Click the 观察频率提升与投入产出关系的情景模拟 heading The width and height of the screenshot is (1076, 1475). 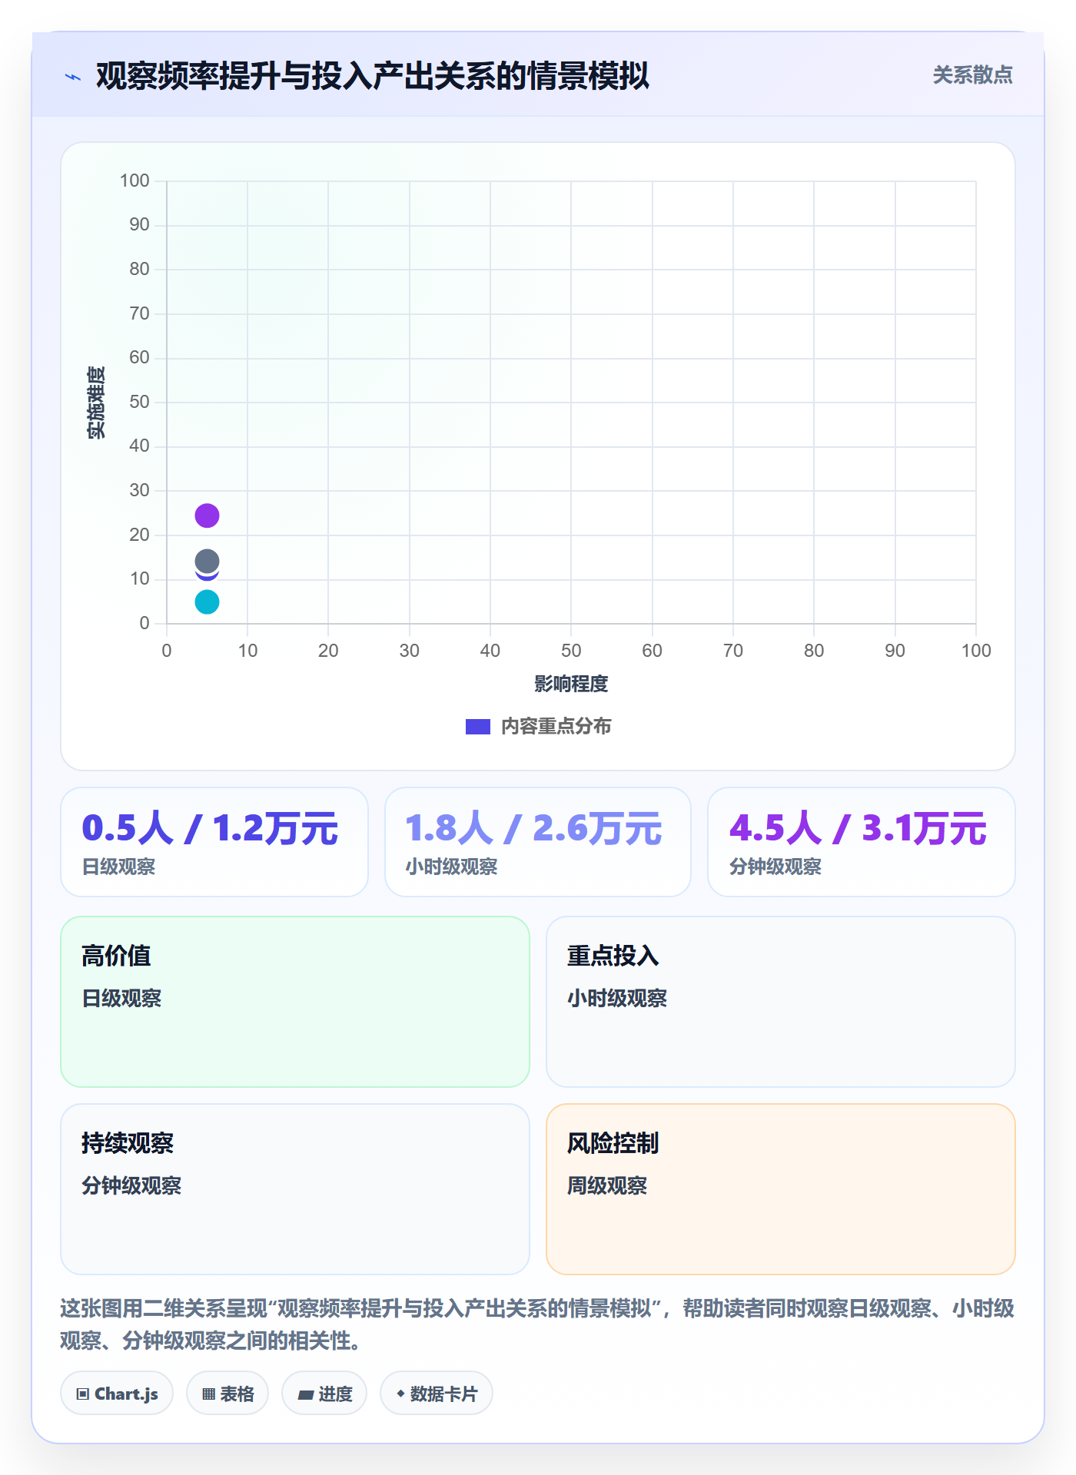(373, 76)
